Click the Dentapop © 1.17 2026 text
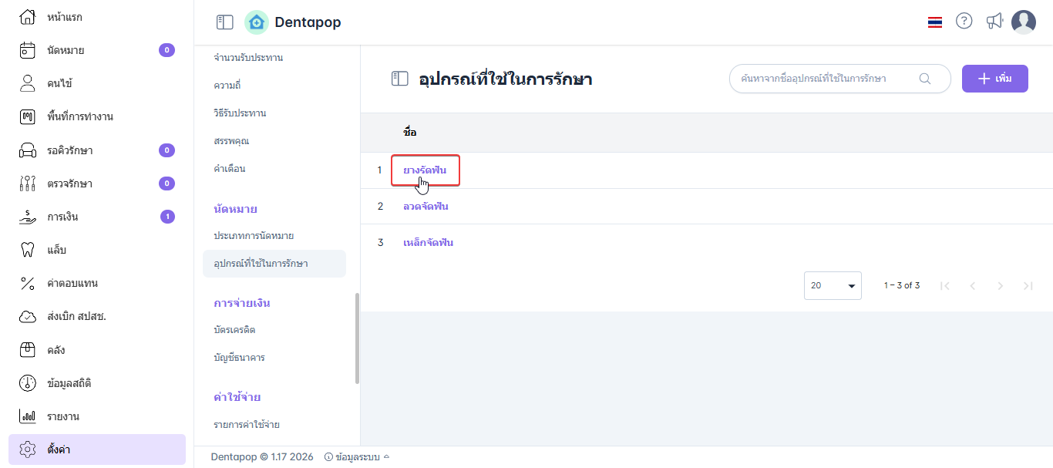The height and width of the screenshot is (468, 1053). pyautogui.click(x=262, y=457)
